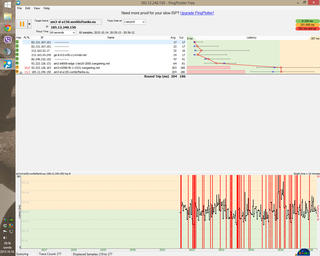Open the Edit menu
Viewport: 320px width, 256px height.
28,8
